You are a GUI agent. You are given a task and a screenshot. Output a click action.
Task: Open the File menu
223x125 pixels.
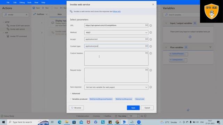pos(8,2)
